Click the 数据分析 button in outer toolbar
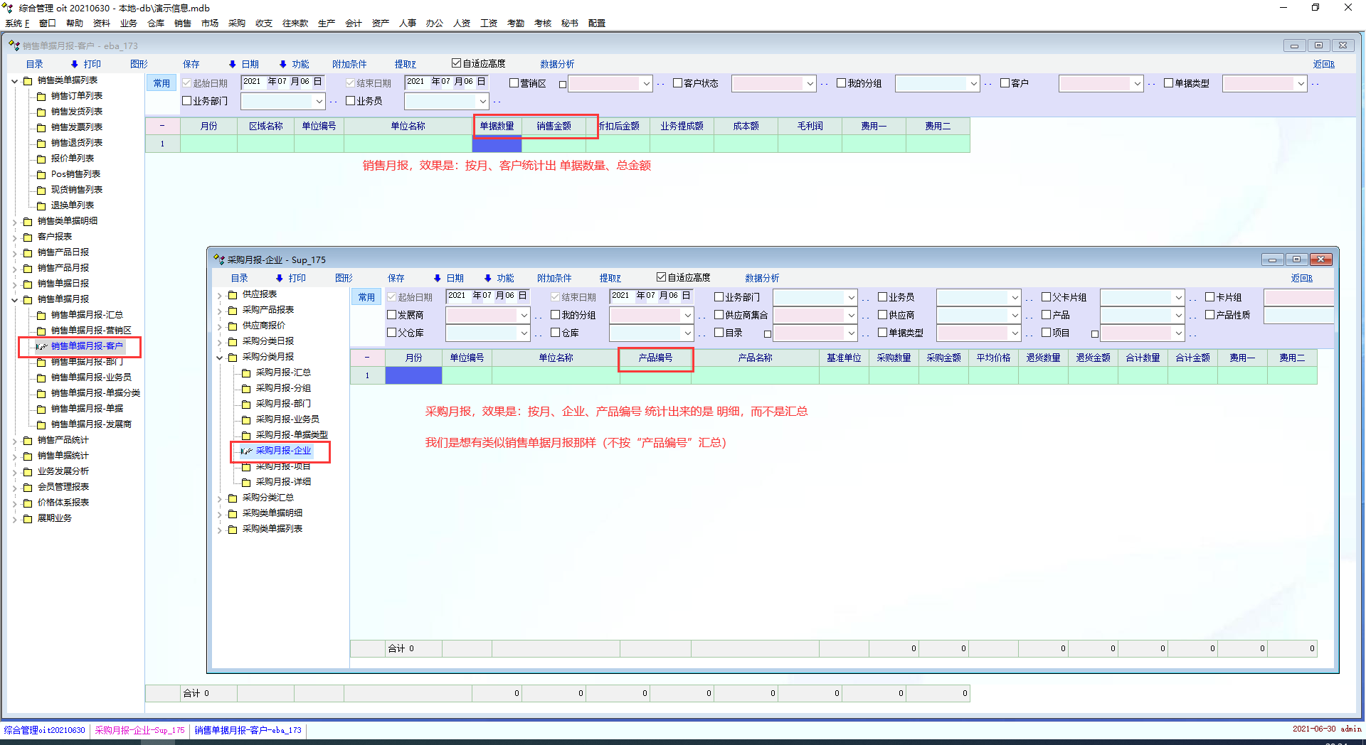1366x745 pixels. click(x=556, y=64)
